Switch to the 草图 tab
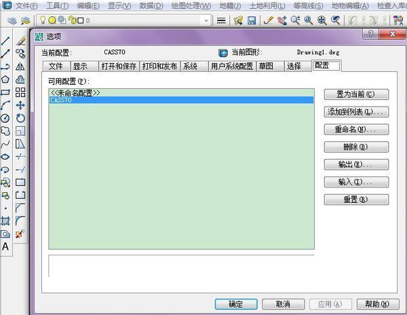This screenshot has height=315, width=407. (x=270, y=67)
